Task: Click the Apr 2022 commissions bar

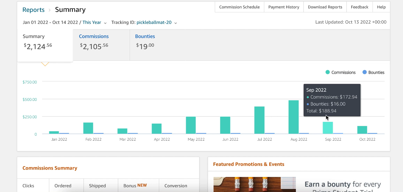Action: (x=157, y=129)
